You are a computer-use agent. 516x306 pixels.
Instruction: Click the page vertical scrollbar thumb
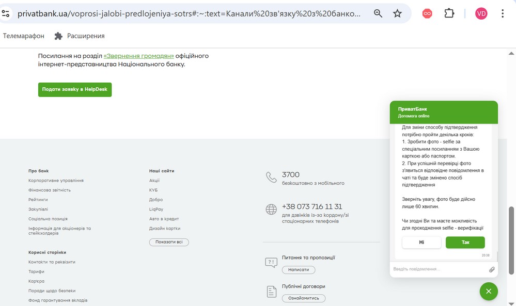click(x=511, y=240)
